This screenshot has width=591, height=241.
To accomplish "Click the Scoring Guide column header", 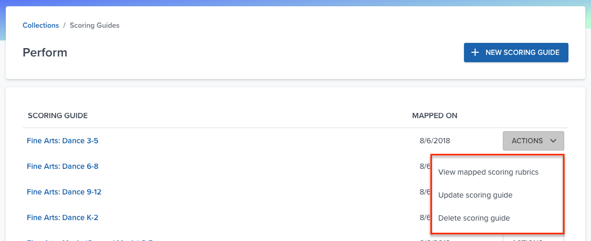I will coord(58,116).
